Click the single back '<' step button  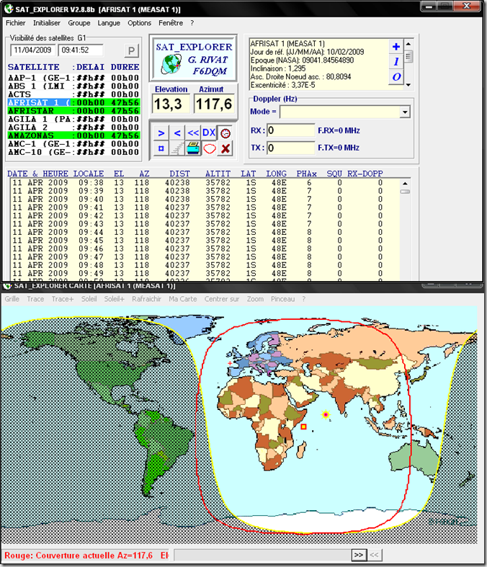click(x=177, y=133)
